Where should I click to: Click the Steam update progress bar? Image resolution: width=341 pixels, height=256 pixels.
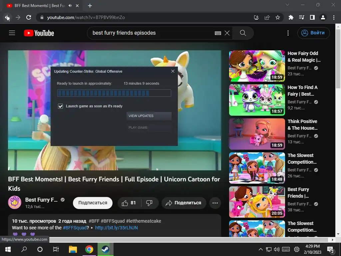[114, 93]
